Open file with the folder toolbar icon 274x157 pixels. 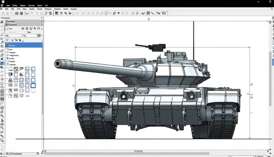(17, 13)
